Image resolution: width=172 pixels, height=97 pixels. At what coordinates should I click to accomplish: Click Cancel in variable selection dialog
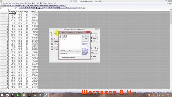(85, 38)
